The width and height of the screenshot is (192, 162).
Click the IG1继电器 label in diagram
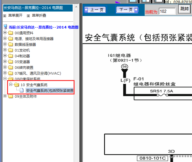pyautogui.click(x=119, y=55)
